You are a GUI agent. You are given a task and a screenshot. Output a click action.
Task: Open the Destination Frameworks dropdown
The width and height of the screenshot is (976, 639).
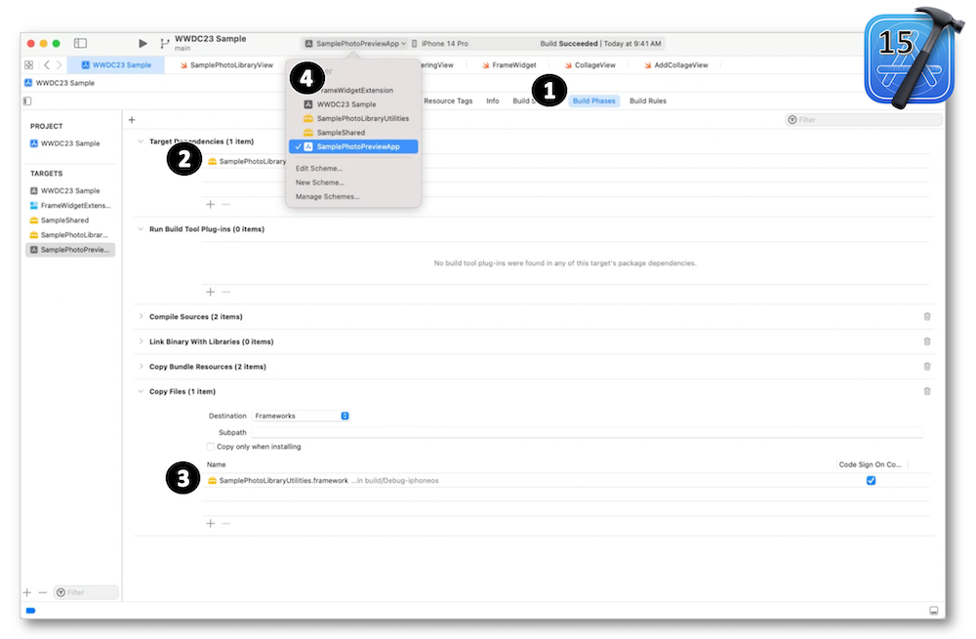(x=301, y=416)
